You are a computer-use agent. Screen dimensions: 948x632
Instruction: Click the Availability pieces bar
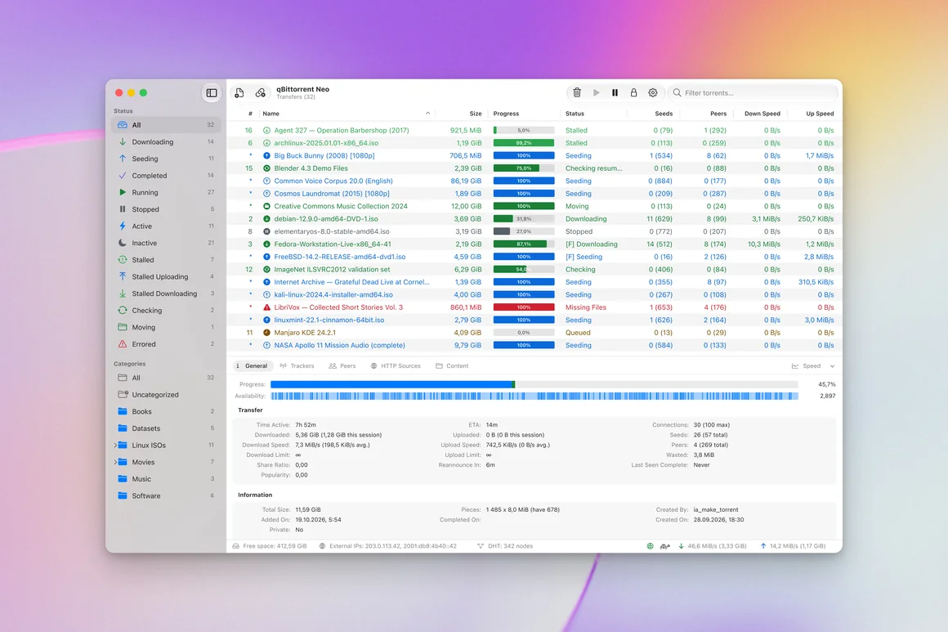(534, 397)
